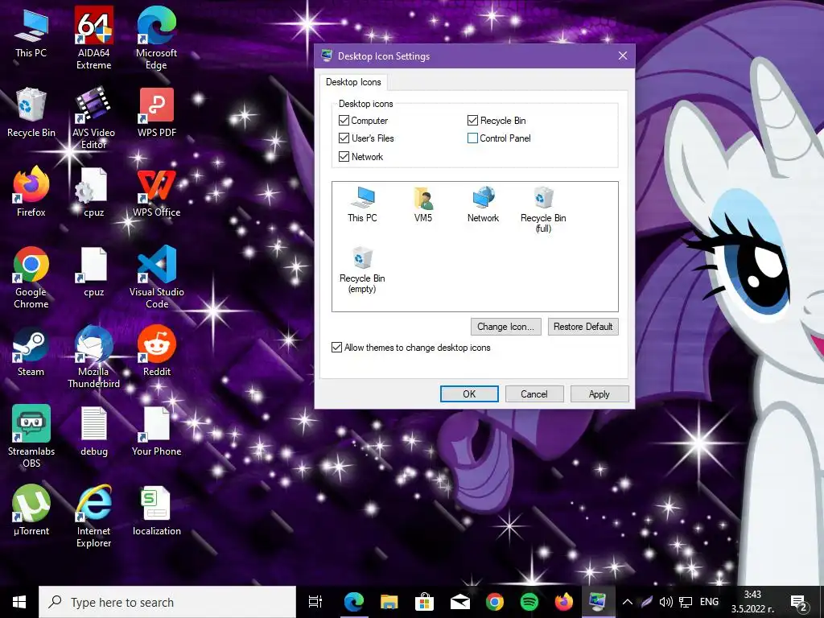Screen dimensions: 824x618
Task: Select WPS Office desktop icon
Action: click(157, 192)
